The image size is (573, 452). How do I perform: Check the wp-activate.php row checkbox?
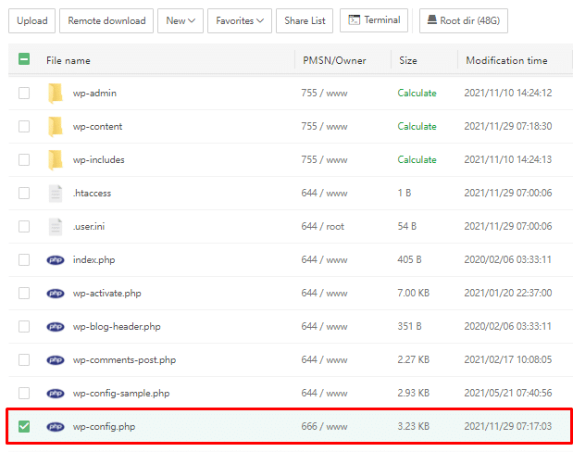click(24, 294)
